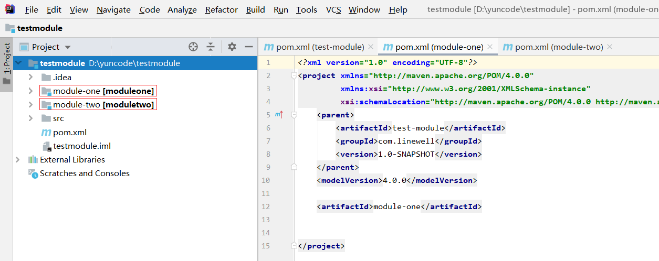Click module-one artifactId text on line 12
659x261 pixels.
tap(397, 206)
